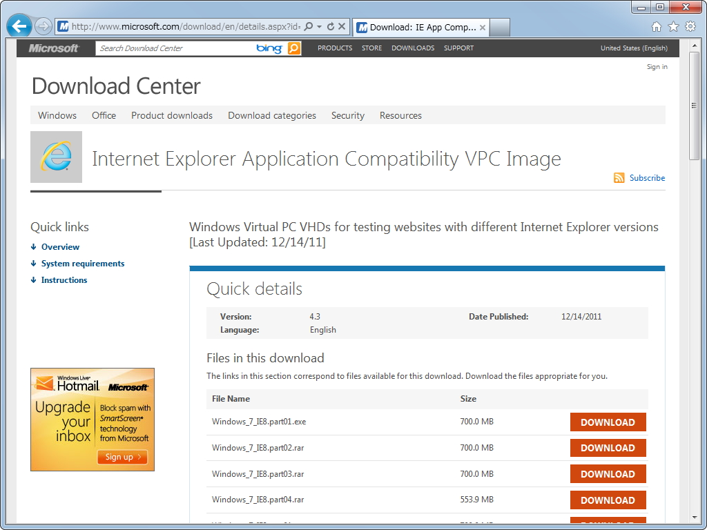Sign in to the Download Center
This screenshot has height=530, width=707.
[x=656, y=66]
